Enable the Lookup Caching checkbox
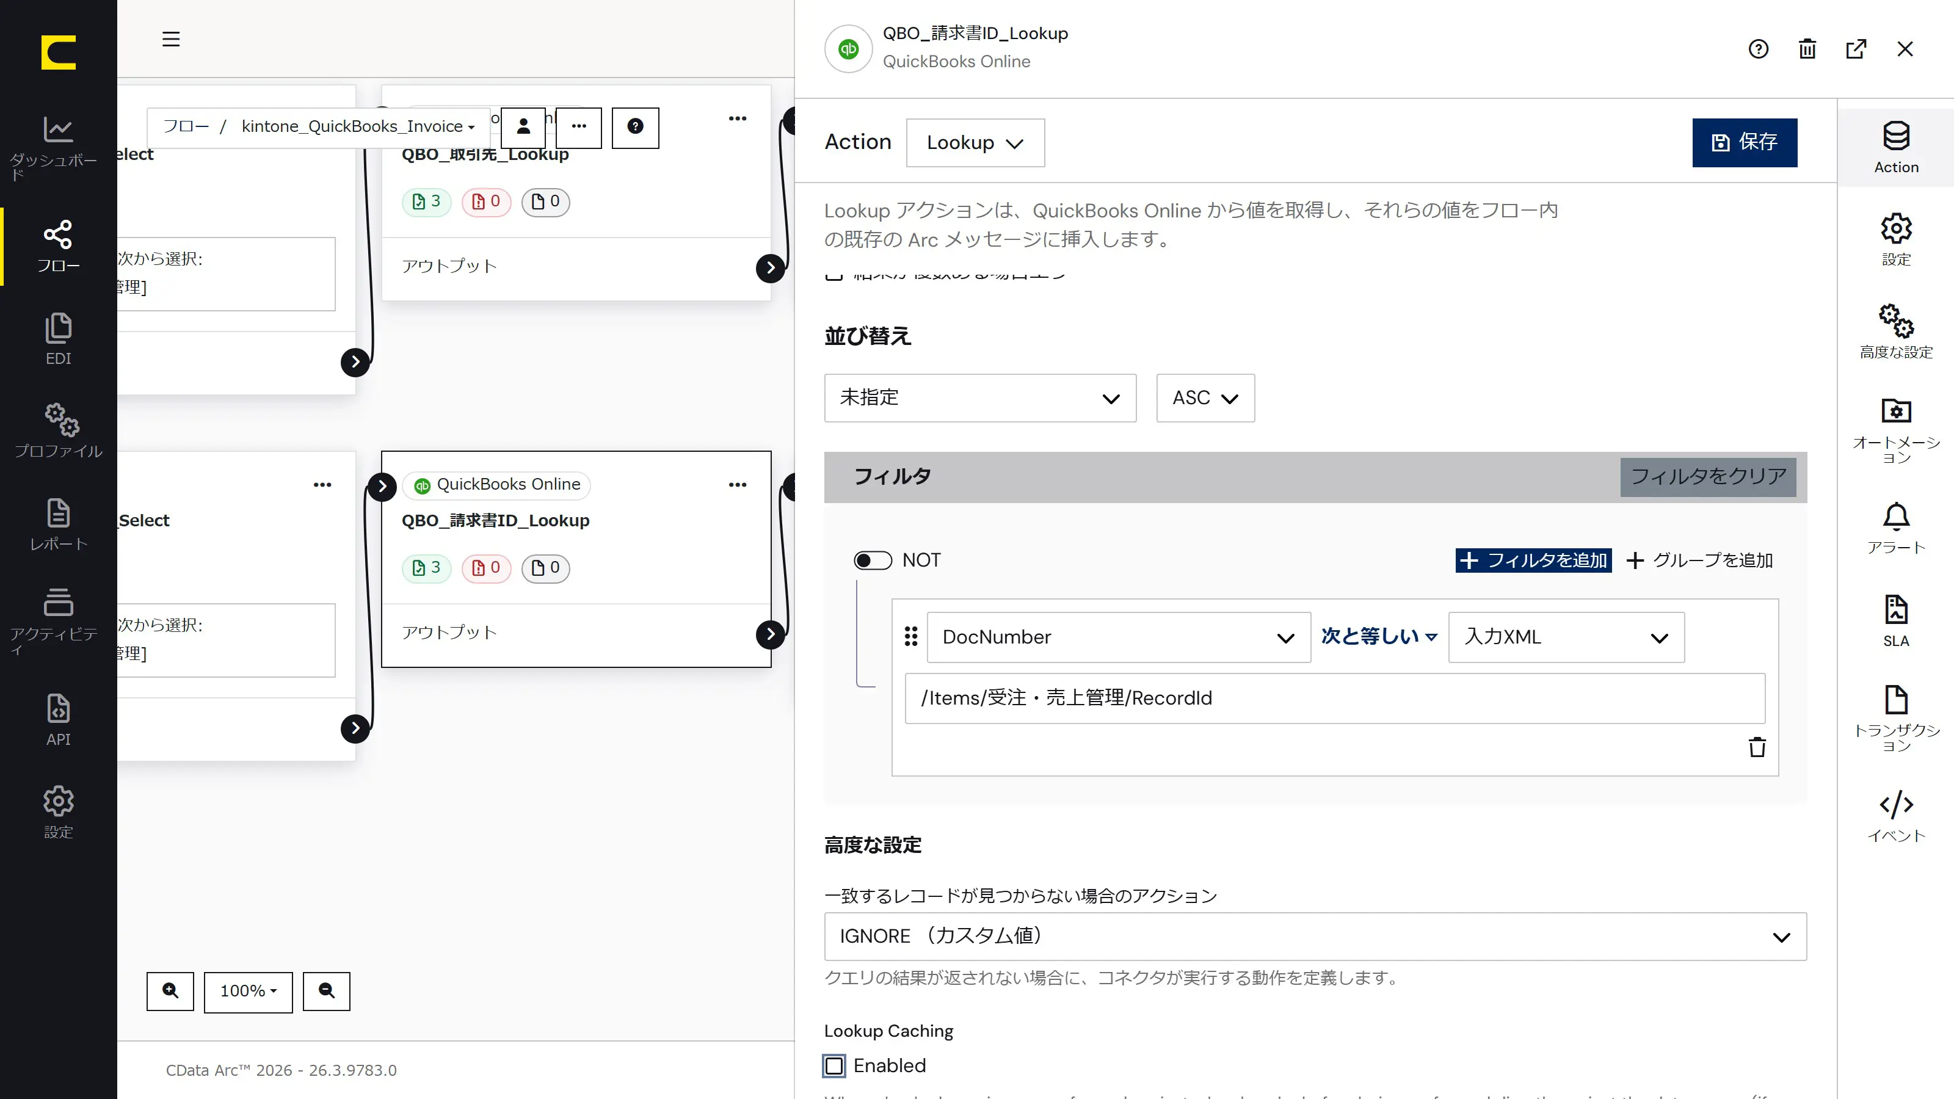Screen dimensions: 1954x1099 point(834,1065)
